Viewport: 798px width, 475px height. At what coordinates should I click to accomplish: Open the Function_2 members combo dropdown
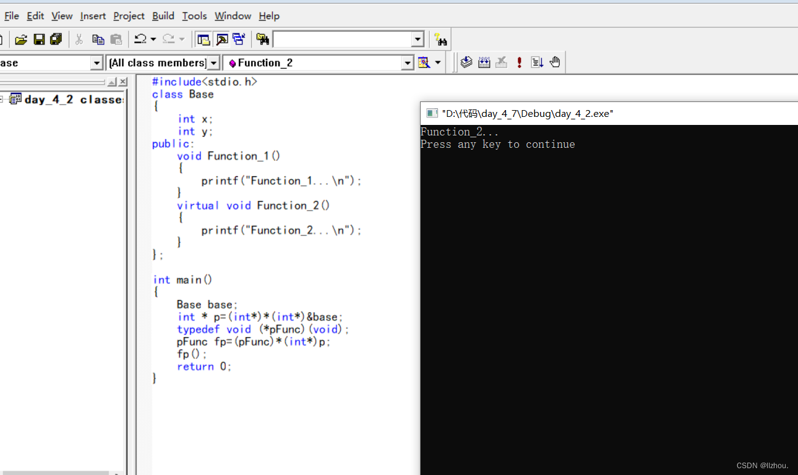pyautogui.click(x=407, y=62)
